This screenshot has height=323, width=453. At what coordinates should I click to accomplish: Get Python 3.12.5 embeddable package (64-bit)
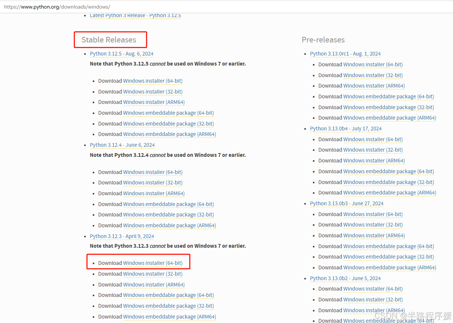(168, 113)
